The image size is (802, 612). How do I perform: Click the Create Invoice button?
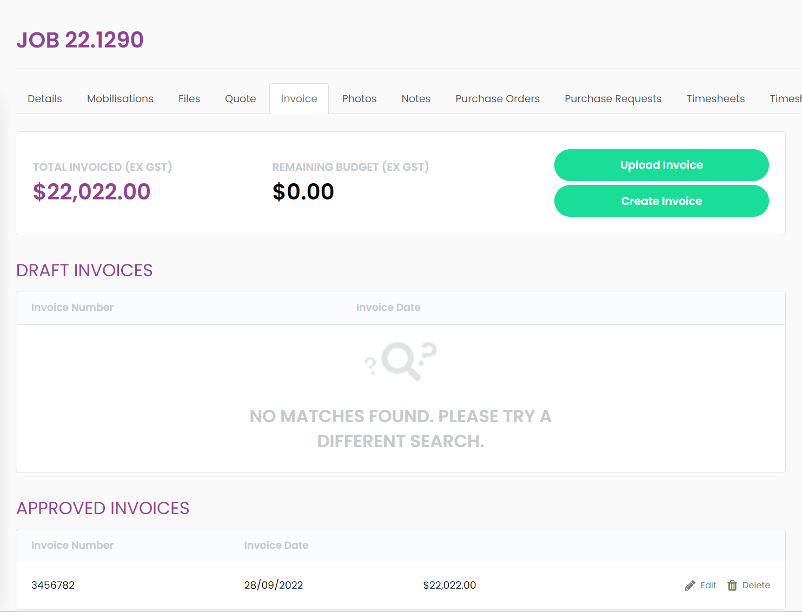(661, 201)
